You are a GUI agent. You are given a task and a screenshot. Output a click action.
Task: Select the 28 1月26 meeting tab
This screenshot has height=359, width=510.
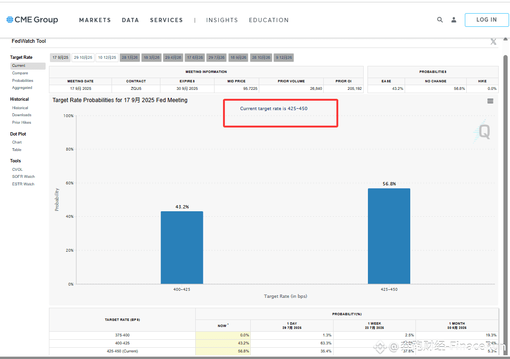coord(129,57)
